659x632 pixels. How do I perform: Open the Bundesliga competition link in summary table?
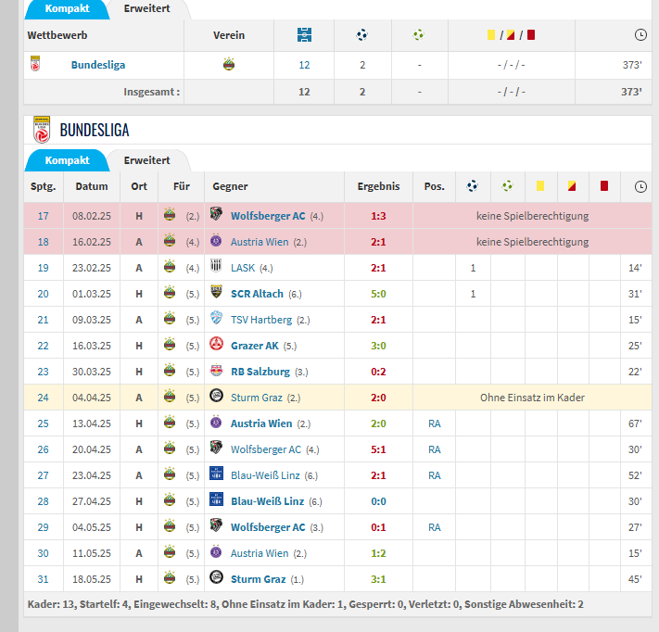(x=98, y=65)
